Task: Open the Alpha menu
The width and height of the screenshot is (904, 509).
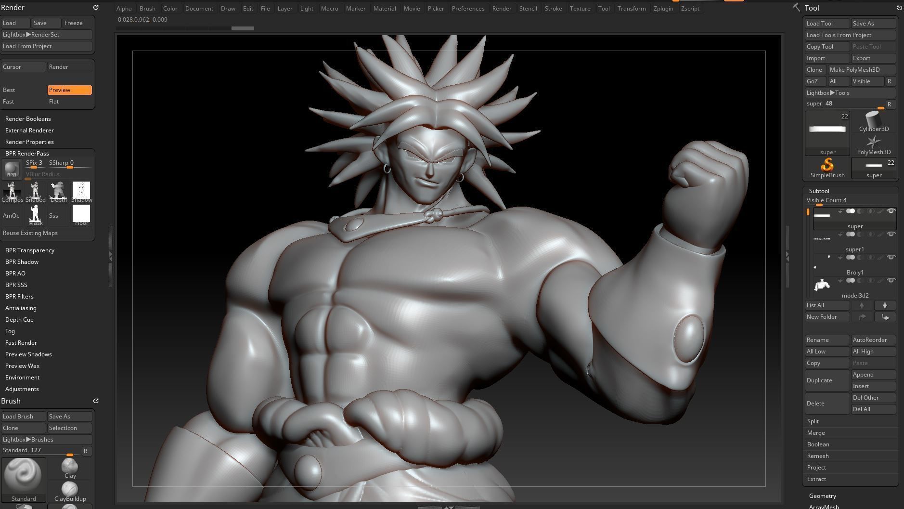Action: point(124,9)
